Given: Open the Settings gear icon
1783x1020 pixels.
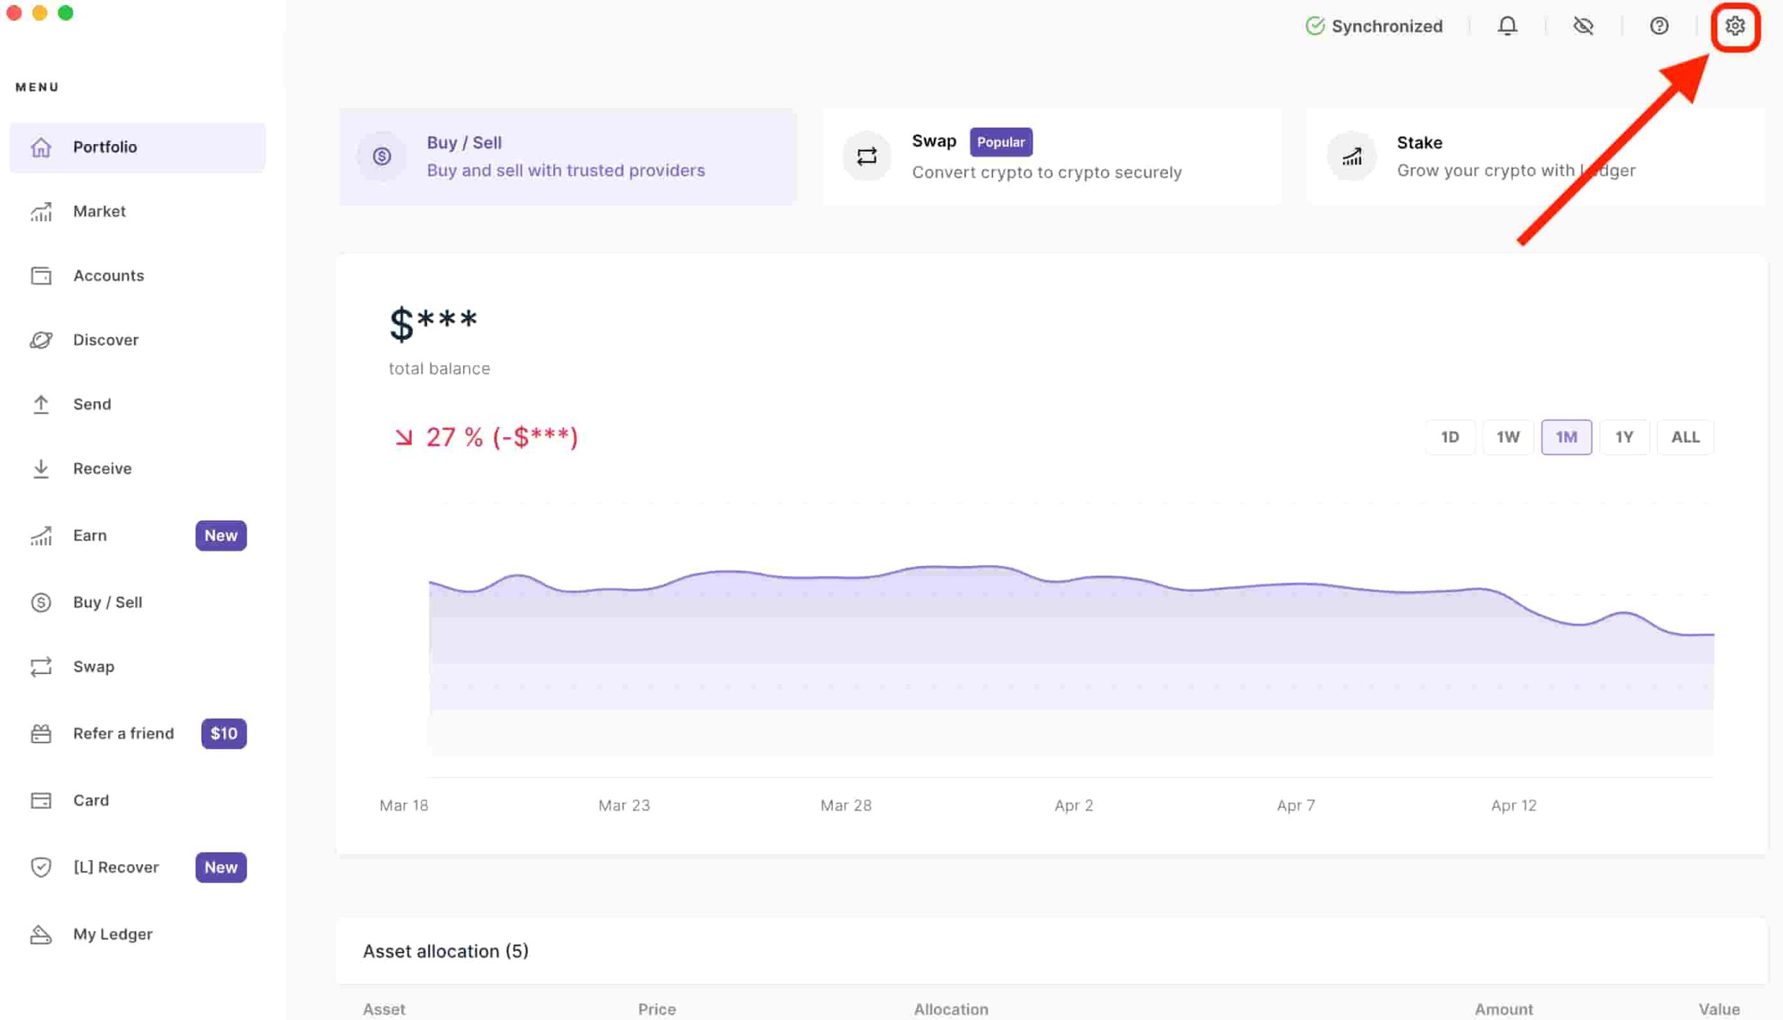Looking at the screenshot, I should pyautogui.click(x=1735, y=26).
